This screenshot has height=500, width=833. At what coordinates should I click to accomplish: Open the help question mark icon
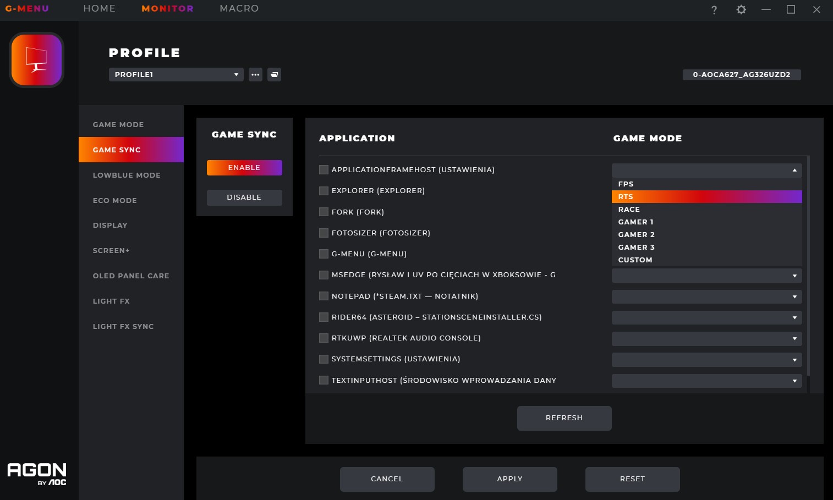coord(714,10)
